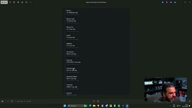Open Microsoft Edge from the taskbar
192x108 pixels.
click(x=90, y=106)
